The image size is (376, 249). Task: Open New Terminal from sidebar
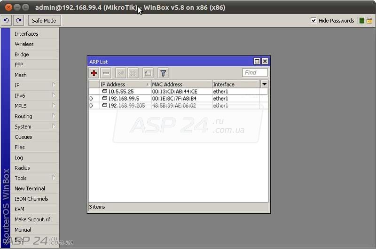[x=30, y=188]
